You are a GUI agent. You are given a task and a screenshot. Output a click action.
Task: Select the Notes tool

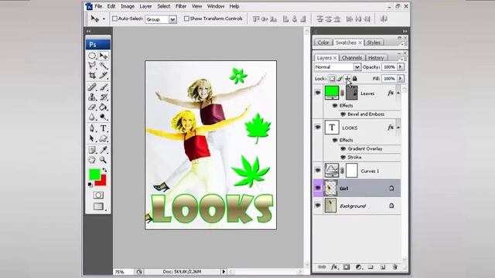tap(92, 150)
